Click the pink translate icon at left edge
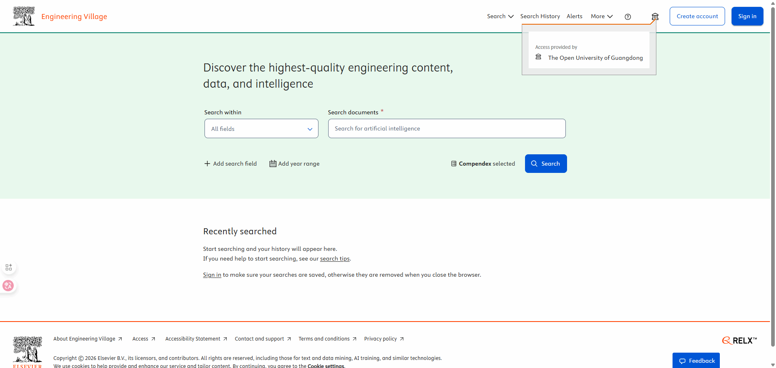Screen dimensions: 776x368 click(8, 286)
